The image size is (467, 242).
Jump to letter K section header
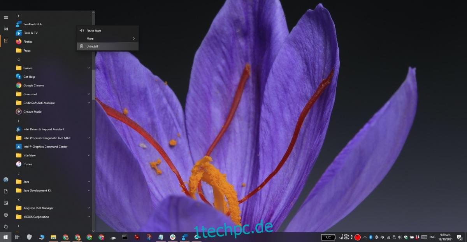(19, 200)
